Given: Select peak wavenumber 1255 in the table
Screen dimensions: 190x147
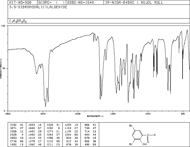Looking at the screenshot, I should pyautogui.click(x=50, y=138).
